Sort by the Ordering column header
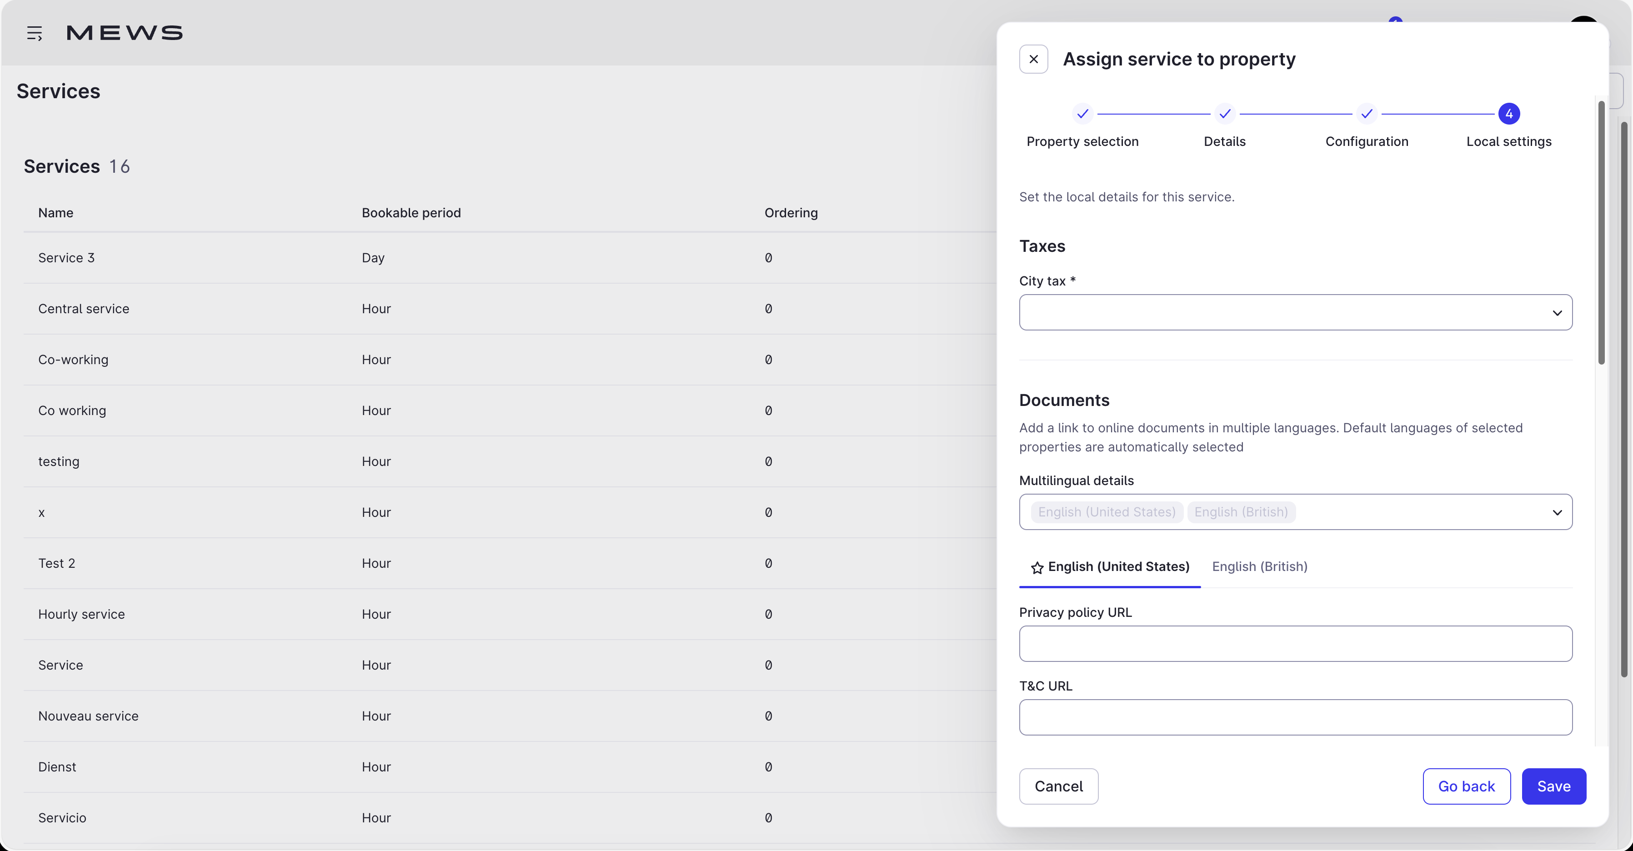This screenshot has height=851, width=1633. [x=791, y=213]
